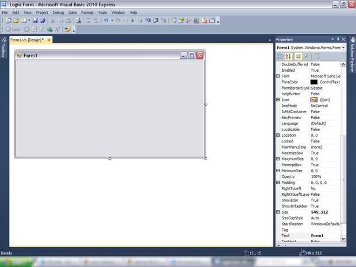The width and height of the screenshot is (356, 267).
Task: Click the Redo toolbar icon
Action: (118, 21)
